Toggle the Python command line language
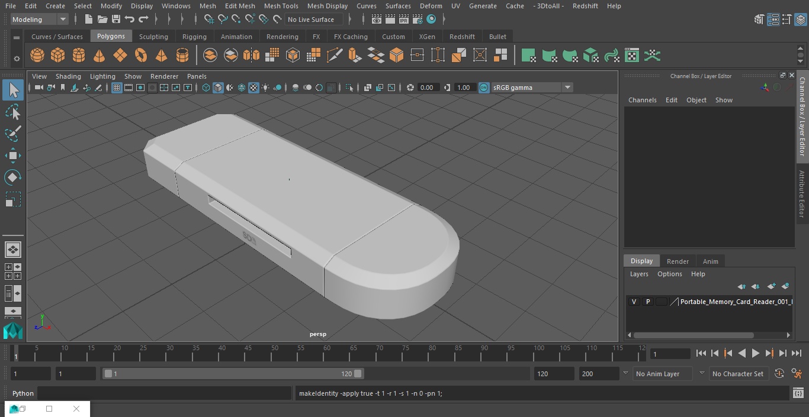 click(x=23, y=393)
